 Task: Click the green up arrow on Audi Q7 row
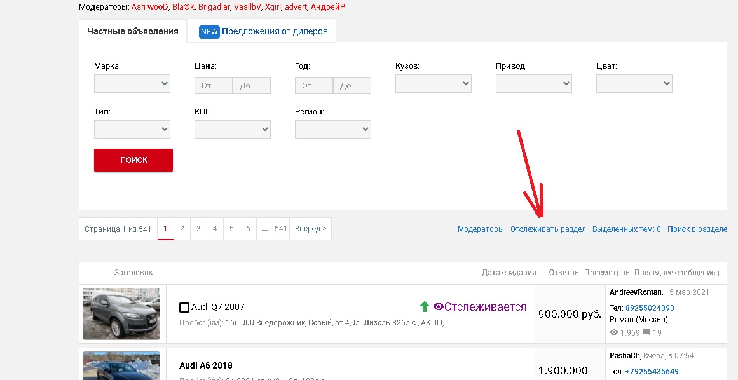424,307
